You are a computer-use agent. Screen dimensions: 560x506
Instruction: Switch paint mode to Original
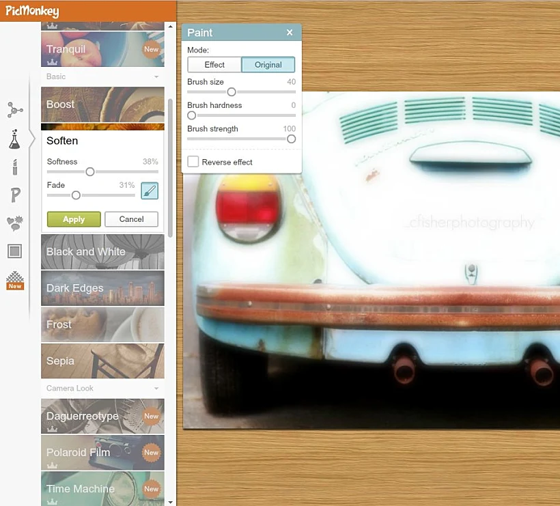pyautogui.click(x=268, y=65)
